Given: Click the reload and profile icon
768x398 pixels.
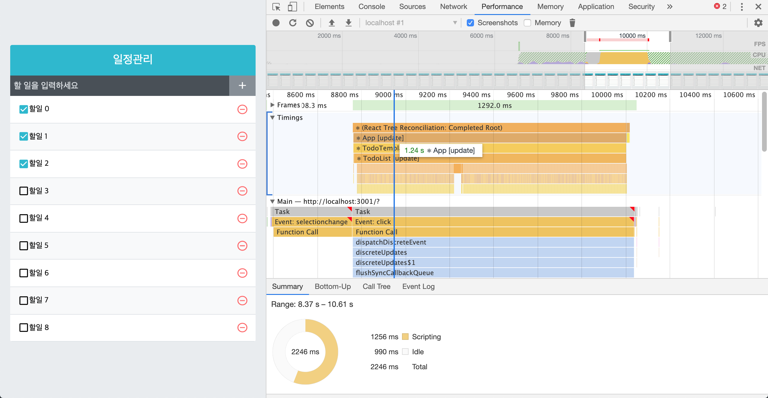Looking at the screenshot, I should pos(293,23).
